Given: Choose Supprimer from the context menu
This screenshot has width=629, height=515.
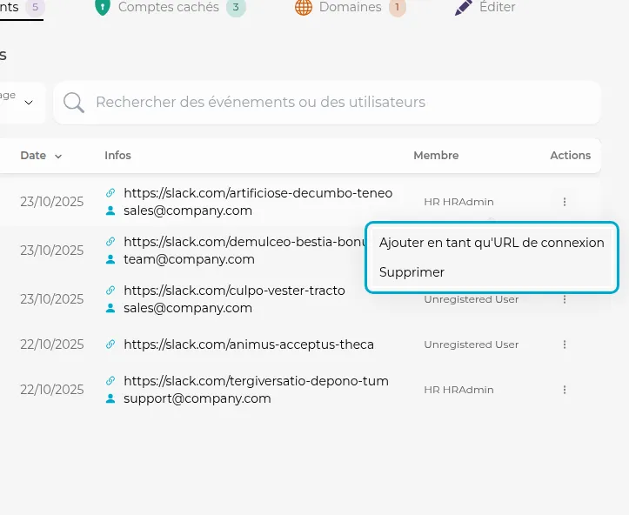Looking at the screenshot, I should click(412, 272).
